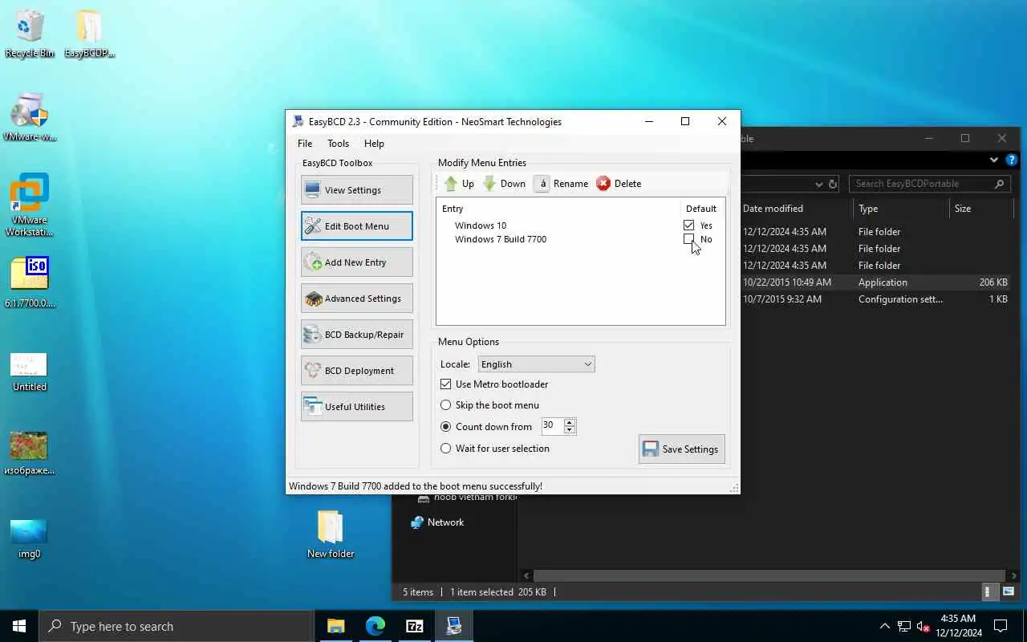Open the File menu in EasyBCD
Screen dimensions: 1027x642
[305, 144]
